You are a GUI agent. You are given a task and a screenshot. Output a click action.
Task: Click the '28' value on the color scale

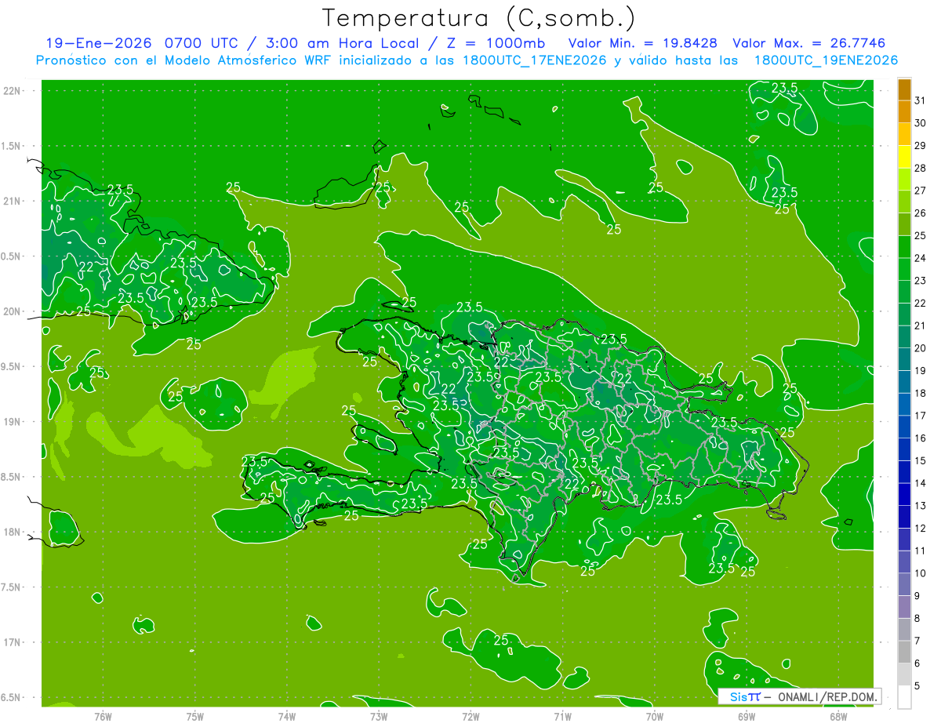tap(921, 168)
